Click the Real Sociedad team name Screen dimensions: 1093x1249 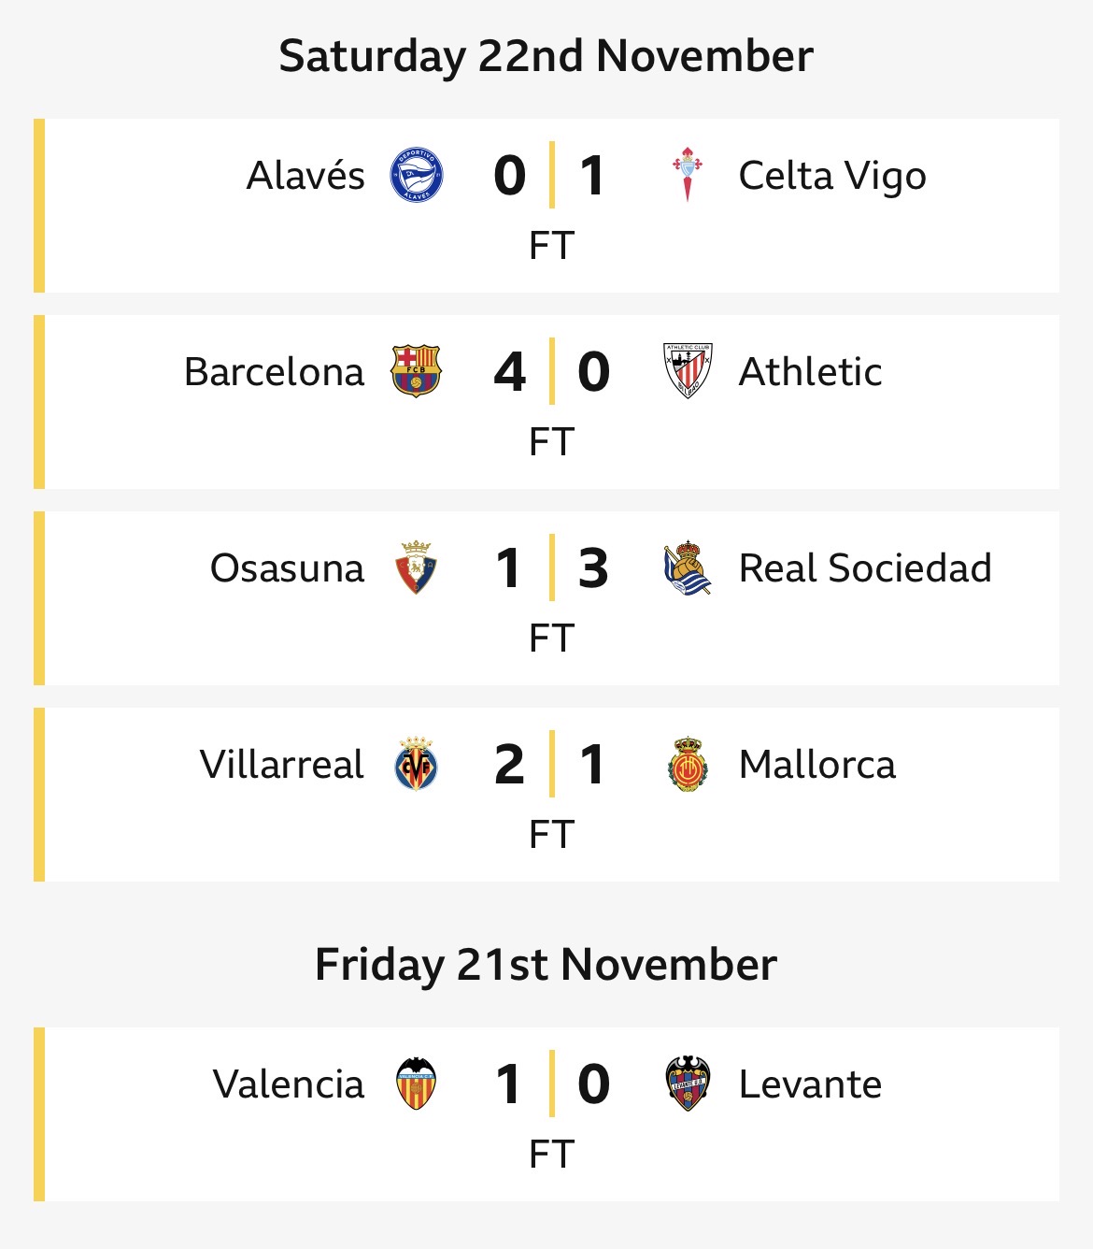click(x=865, y=568)
